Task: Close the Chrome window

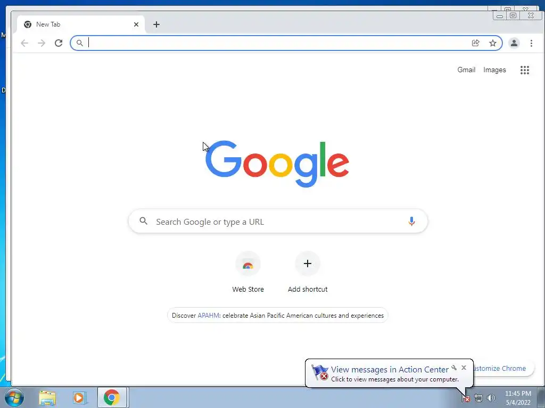Action: coord(531,15)
